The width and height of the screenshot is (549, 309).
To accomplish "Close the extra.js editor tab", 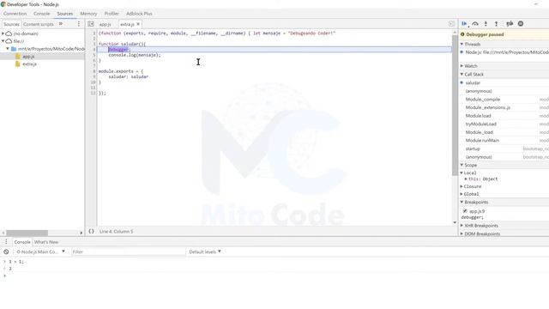I will click(x=138, y=24).
